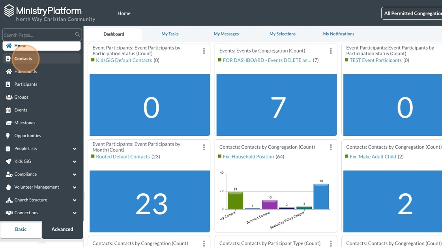Click the blue tile showing count 7
This screenshot has width=442, height=247.
(x=277, y=105)
